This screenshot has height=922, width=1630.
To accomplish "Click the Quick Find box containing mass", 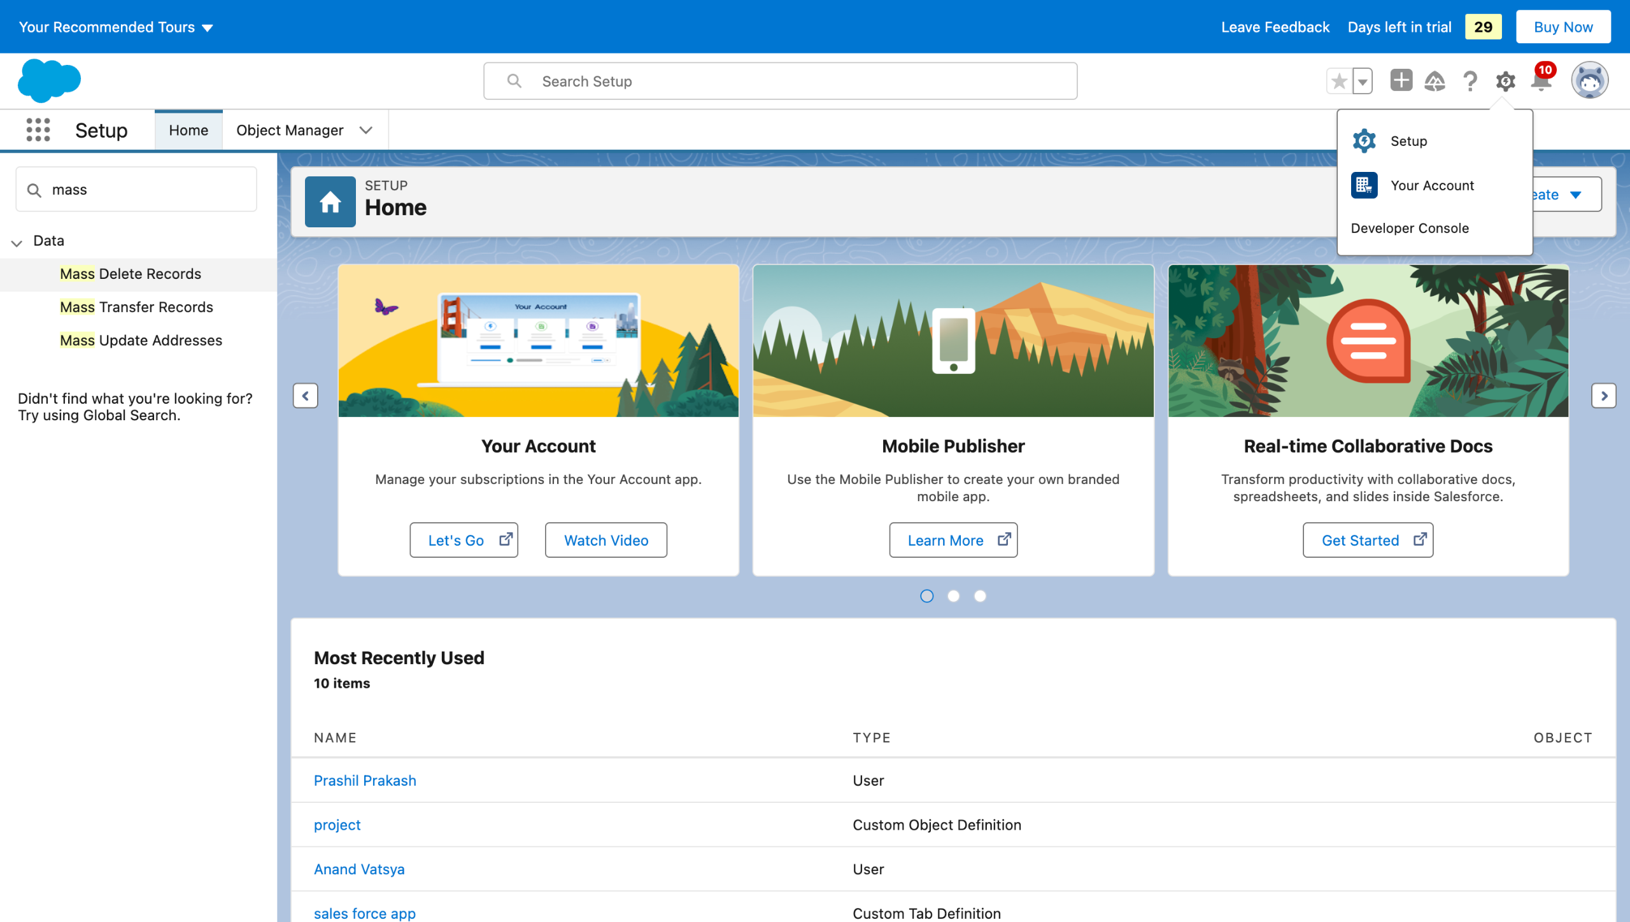I will (136, 190).
